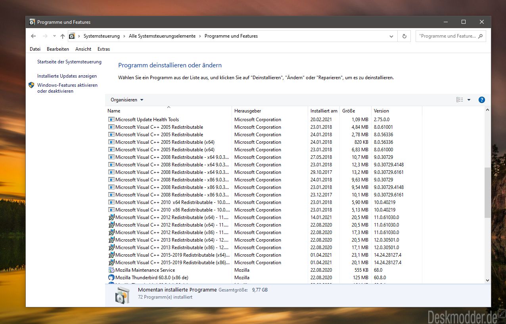The image size is (506, 324).
Task: Select Mozilla Thunderbird 60.8.0 (x86 de) name
Action: 152,278
